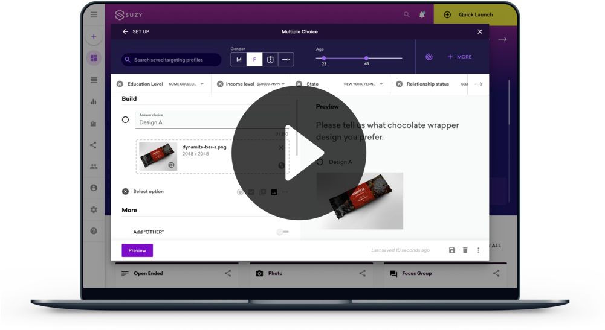The image size is (605, 330).
Task: Open the bar chart analytics sidebar icon
Action: (x=94, y=101)
